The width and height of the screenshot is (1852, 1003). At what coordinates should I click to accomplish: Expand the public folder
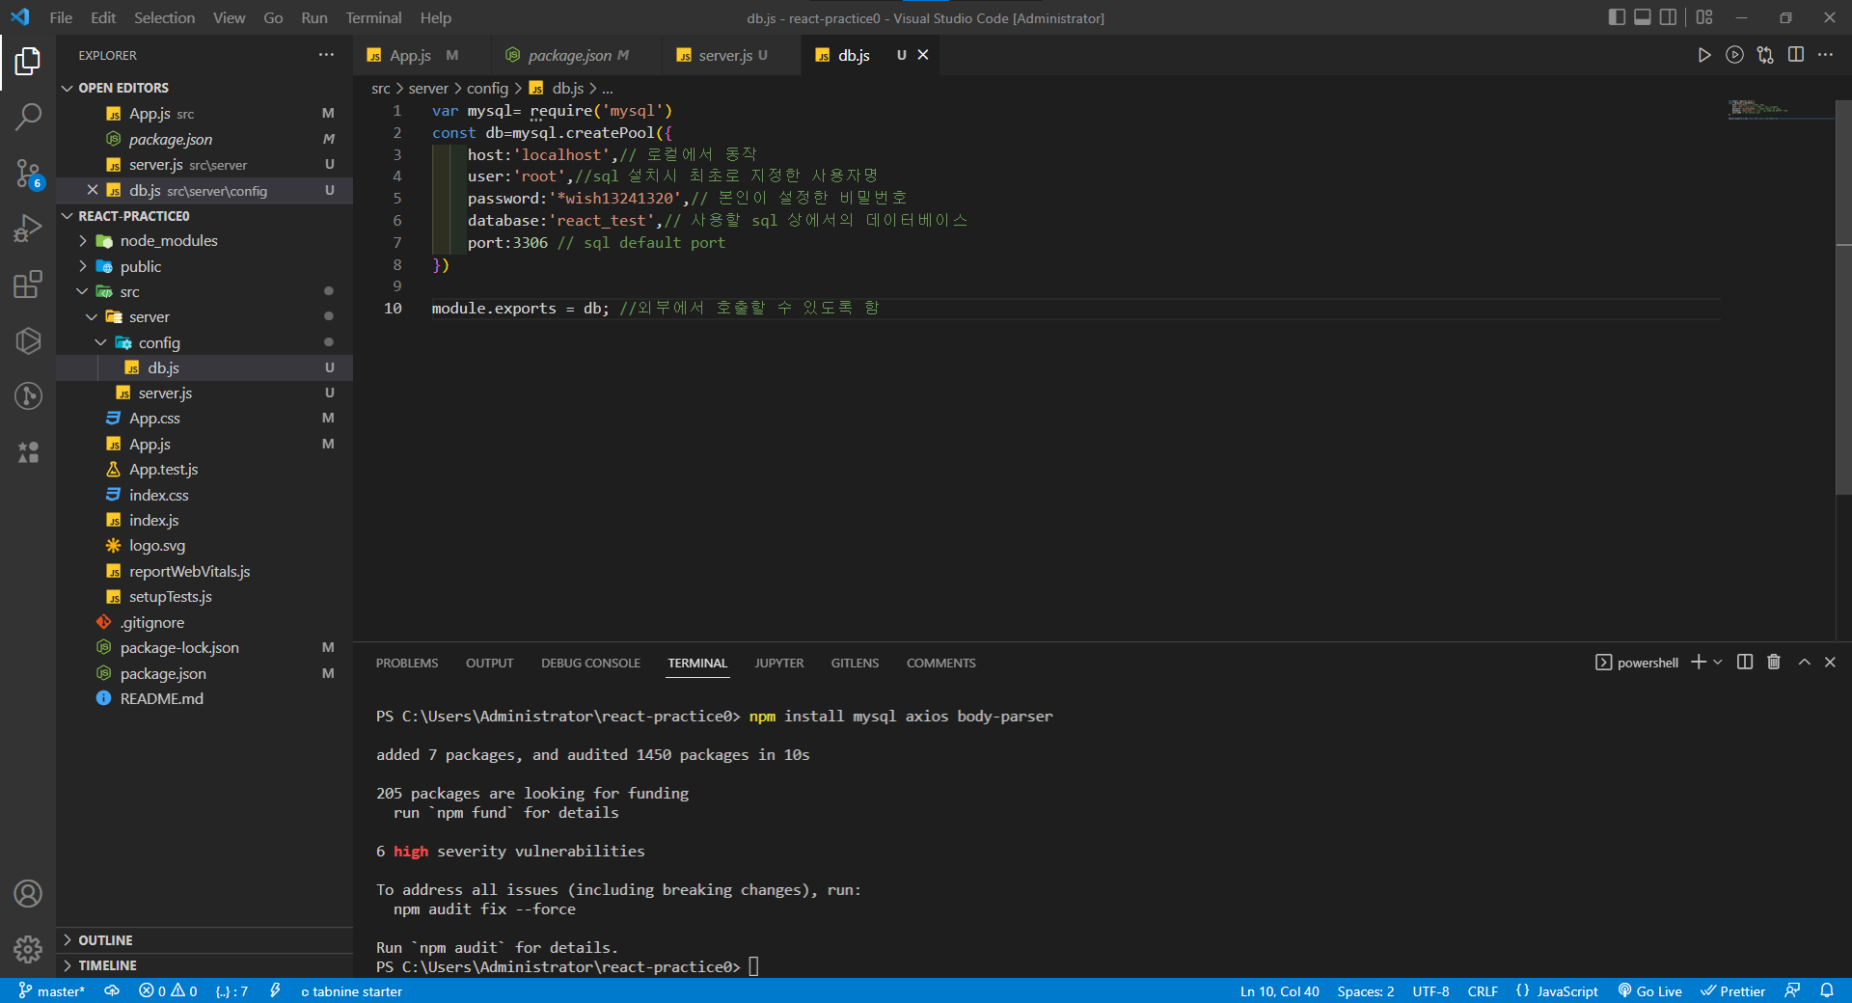pyautogui.click(x=83, y=266)
